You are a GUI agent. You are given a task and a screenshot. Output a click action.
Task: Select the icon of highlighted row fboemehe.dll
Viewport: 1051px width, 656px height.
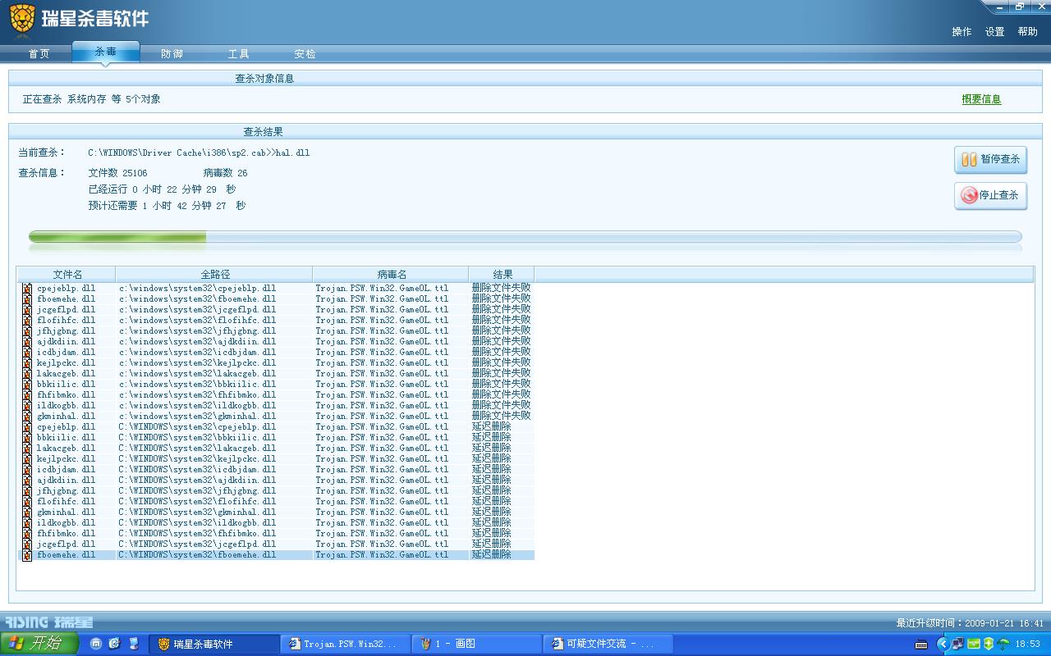click(27, 555)
